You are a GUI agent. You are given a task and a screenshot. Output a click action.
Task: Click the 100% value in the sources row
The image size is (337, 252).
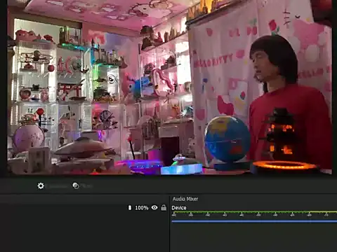coord(142,208)
